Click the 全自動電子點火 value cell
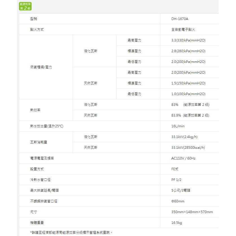This screenshot has width=236, height=236. pyautogui.click(x=183, y=30)
